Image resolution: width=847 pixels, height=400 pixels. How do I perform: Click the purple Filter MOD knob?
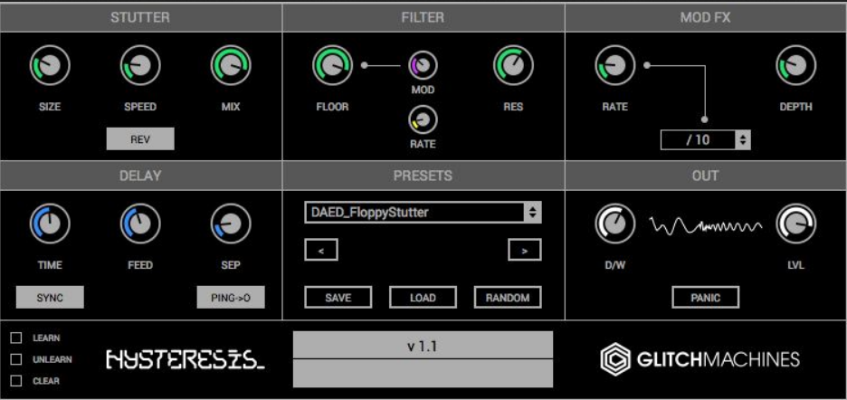point(423,65)
